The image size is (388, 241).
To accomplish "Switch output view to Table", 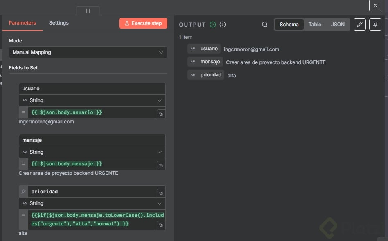I will tap(315, 25).
